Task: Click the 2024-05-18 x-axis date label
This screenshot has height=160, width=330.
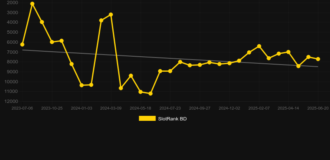Action: pyautogui.click(x=141, y=108)
